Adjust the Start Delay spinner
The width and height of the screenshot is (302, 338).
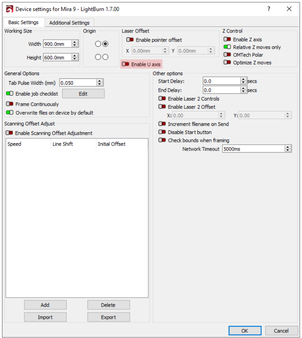[x=244, y=81]
